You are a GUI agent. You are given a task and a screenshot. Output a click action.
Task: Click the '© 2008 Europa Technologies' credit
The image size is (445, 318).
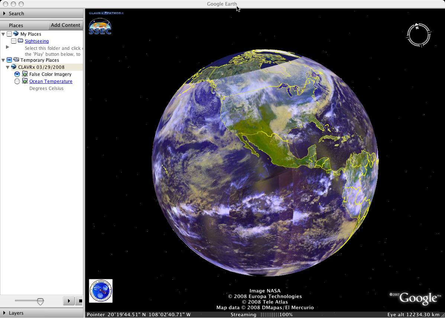tap(265, 296)
